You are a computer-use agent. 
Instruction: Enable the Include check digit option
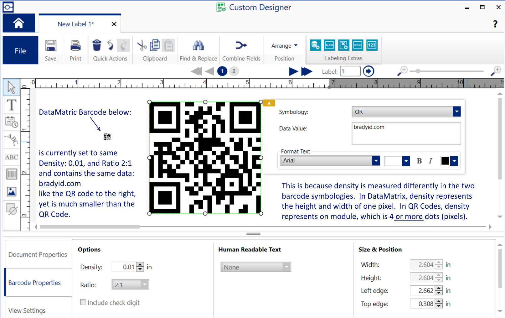(83, 302)
